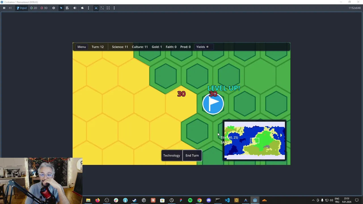This screenshot has height=204, width=363.
Task: Open the in-game Menu button
Action: pos(82,47)
